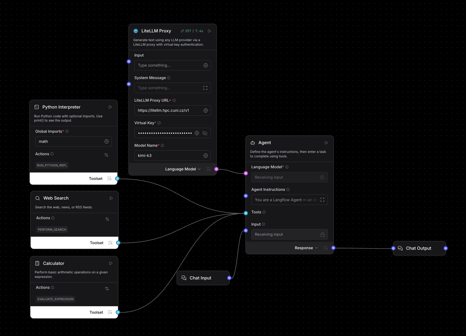
Task: Expand the Agent Instructions editor
Action: click(x=322, y=200)
